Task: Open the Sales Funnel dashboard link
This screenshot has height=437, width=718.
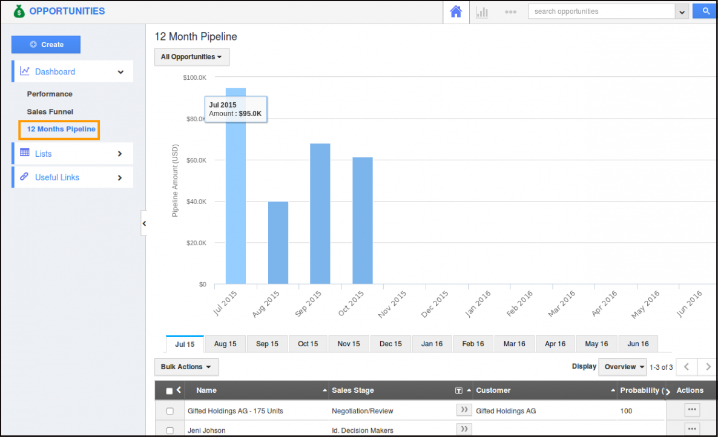Action: 50,112
